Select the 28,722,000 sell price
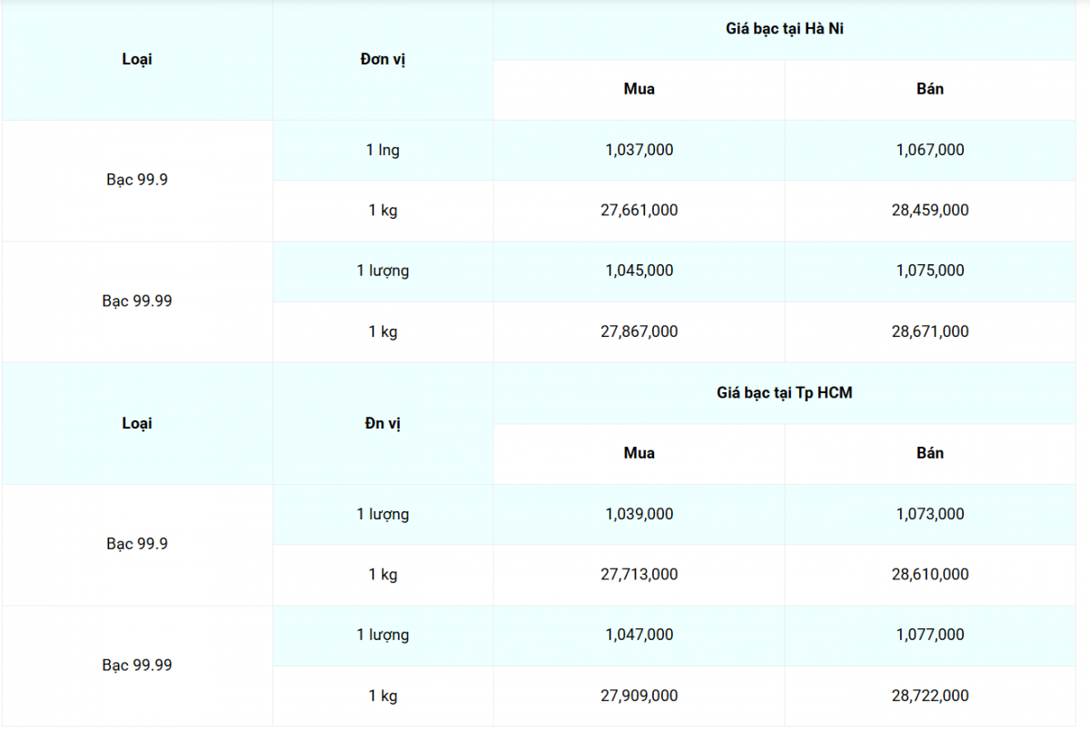Image resolution: width=1090 pixels, height=730 pixels. [929, 695]
